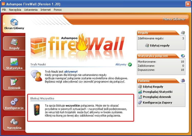The height and width of the screenshot is (136, 192).
Task: Click the traffic light to block all connections
Action: tap(37, 110)
